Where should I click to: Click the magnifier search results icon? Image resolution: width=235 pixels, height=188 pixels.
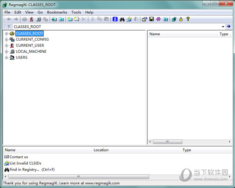(x=129, y=19)
